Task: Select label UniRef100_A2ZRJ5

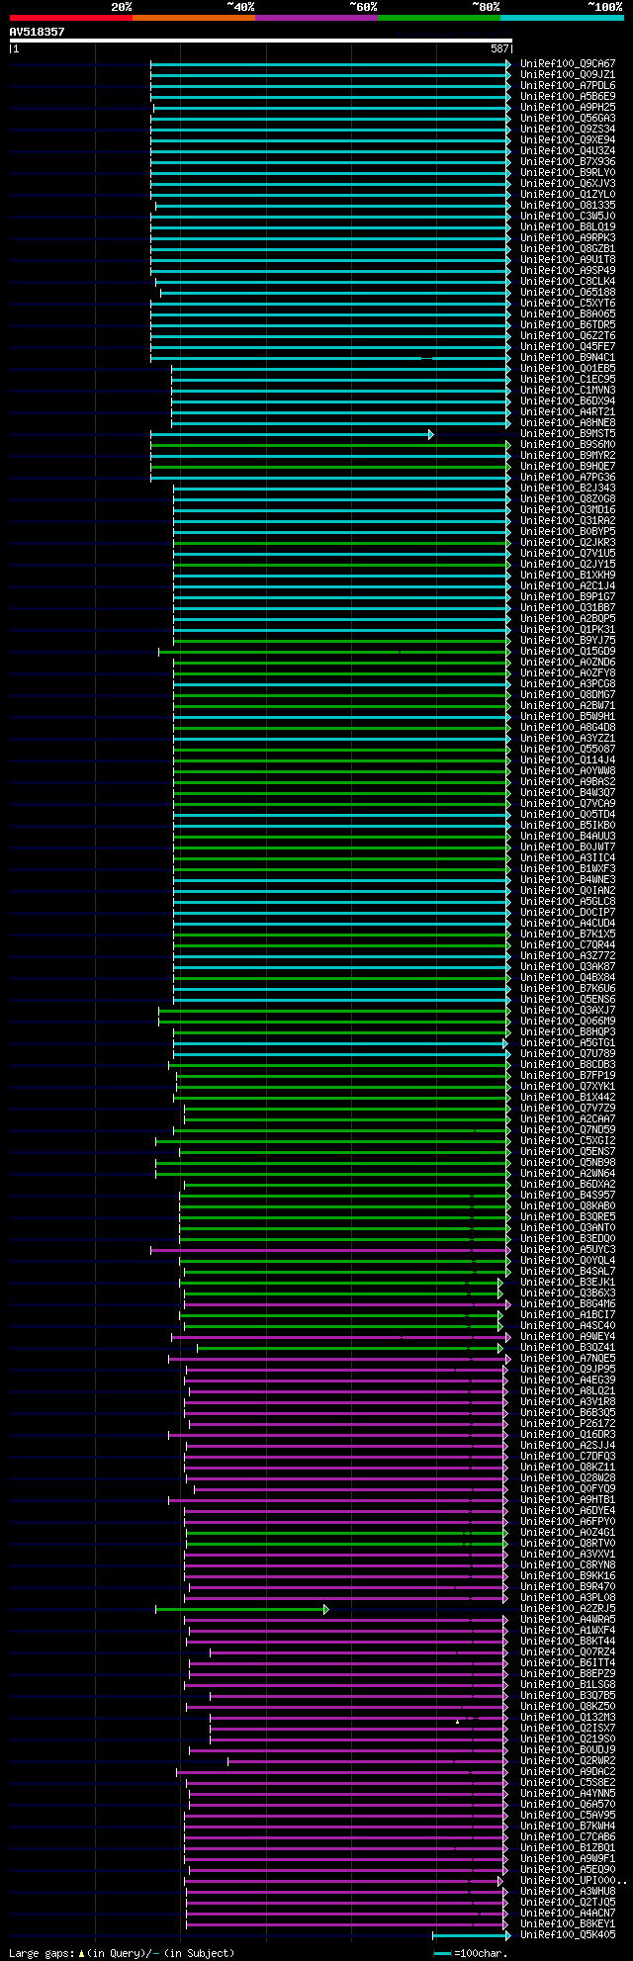Action: pos(568,1608)
